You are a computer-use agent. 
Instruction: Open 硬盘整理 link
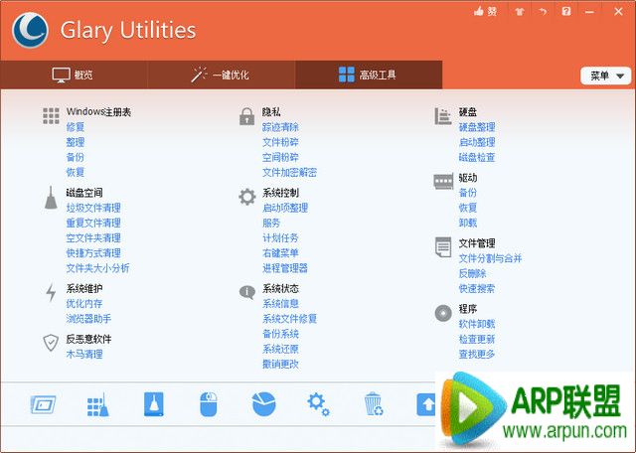(x=477, y=127)
